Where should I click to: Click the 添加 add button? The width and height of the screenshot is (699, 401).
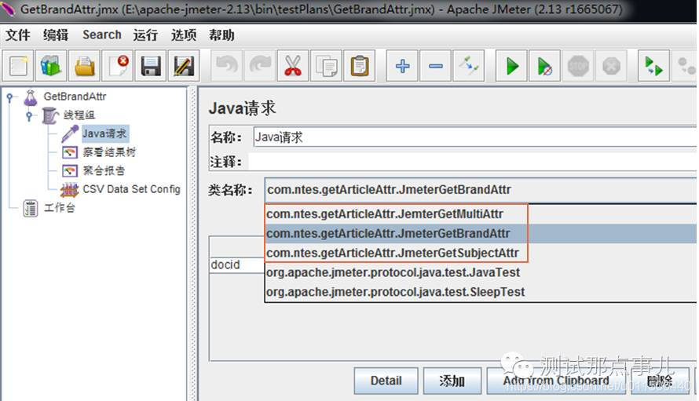click(x=452, y=381)
